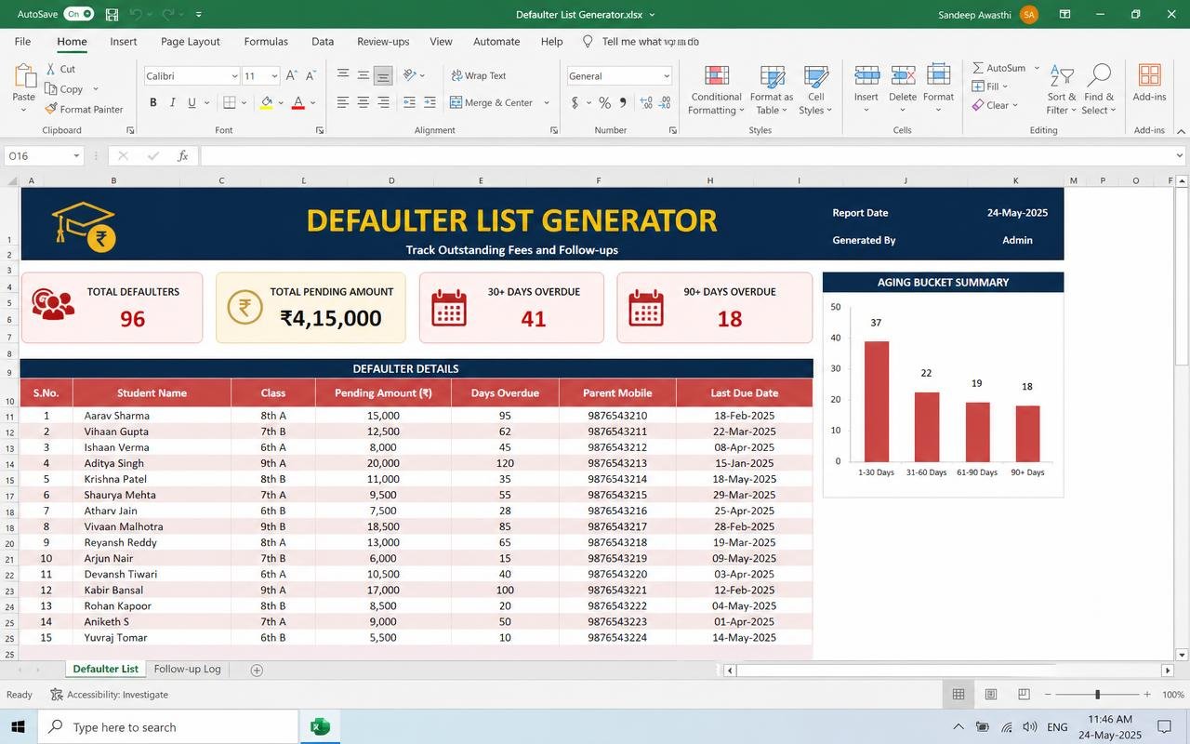Open the File menu
1190x744 pixels.
tap(22, 41)
